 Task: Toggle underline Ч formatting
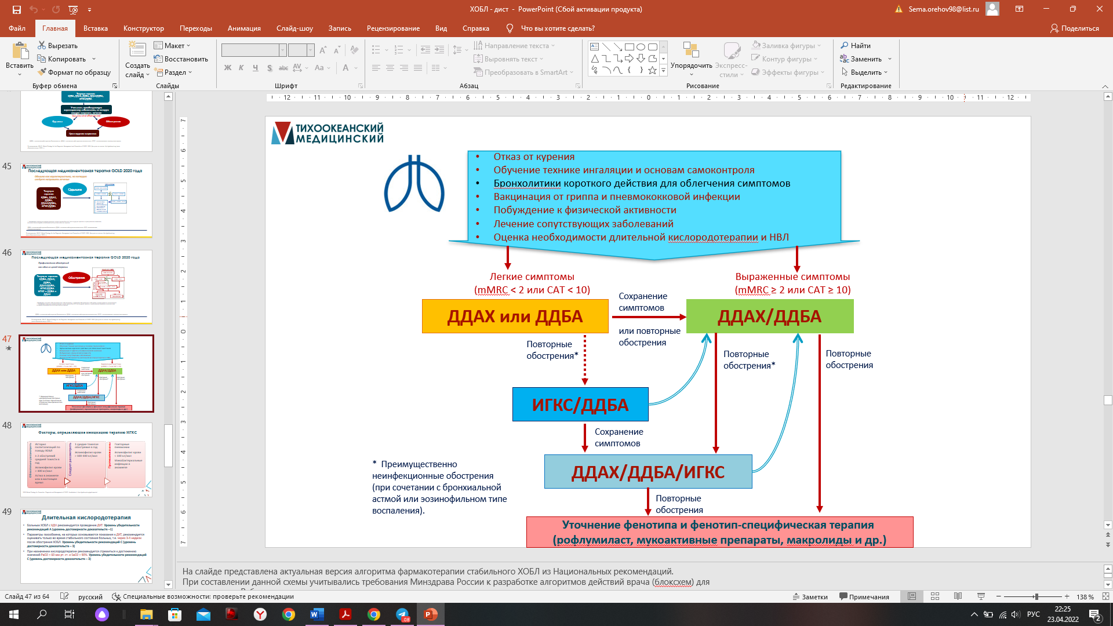point(255,68)
